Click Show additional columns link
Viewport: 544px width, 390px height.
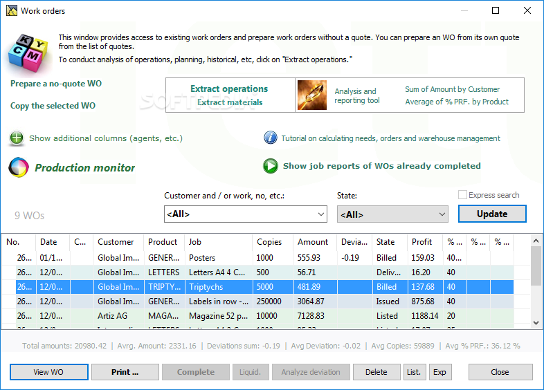coord(105,138)
